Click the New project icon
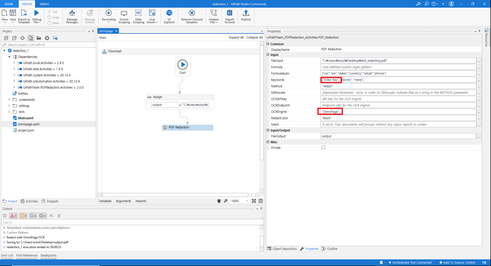Viewport: 491px width, 266px height. (x=5, y=16)
